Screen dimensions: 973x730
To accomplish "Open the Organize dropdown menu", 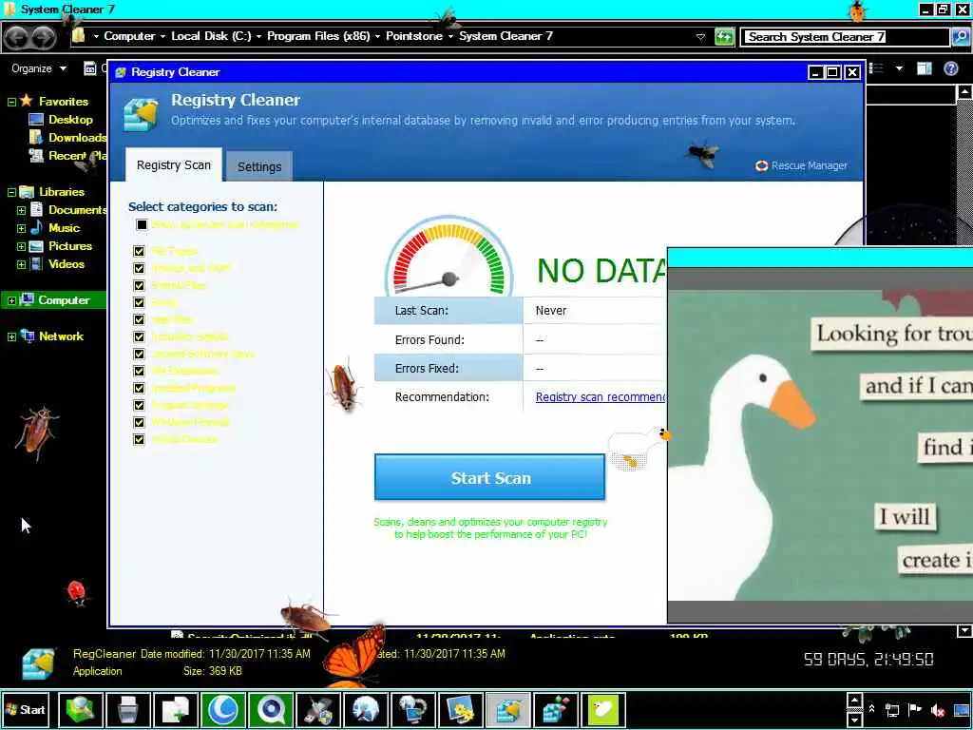I will tap(38, 68).
